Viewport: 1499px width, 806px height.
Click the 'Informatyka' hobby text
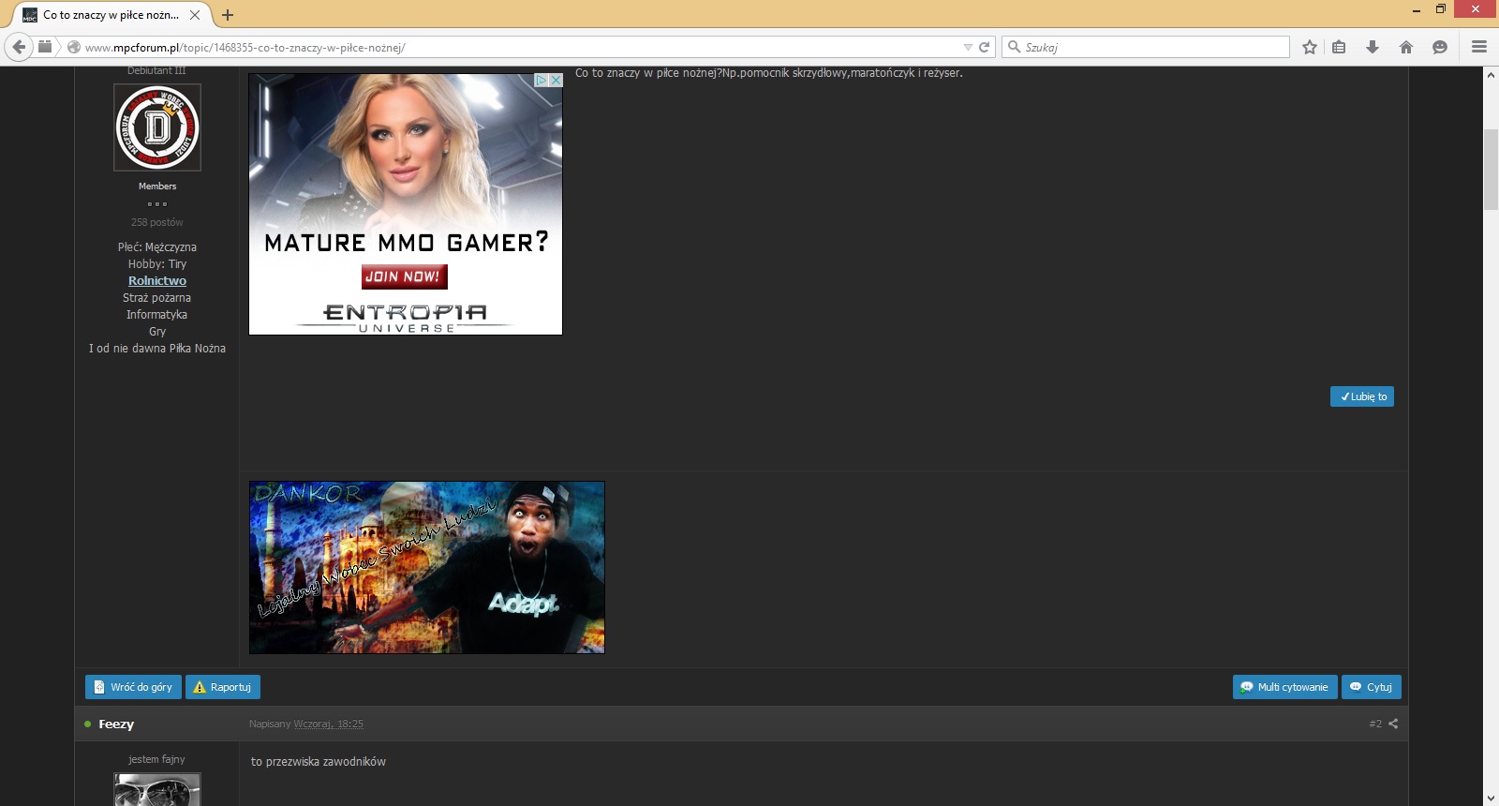click(156, 314)
